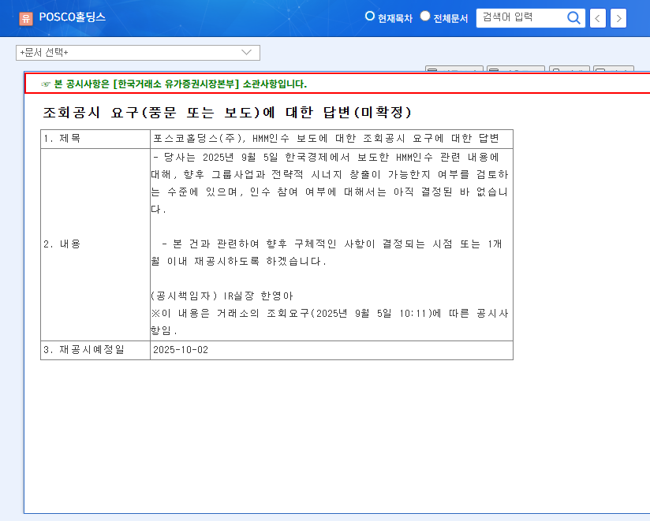Viewport: 650px width, 521px height.
Task: Click the date value 2025-10-02
Action: click(181, 349)
